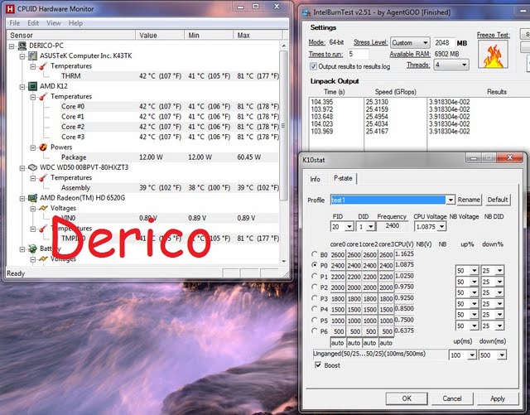
Task: Click the WDC WD50 hard drive icon
Action: (32, 167)
